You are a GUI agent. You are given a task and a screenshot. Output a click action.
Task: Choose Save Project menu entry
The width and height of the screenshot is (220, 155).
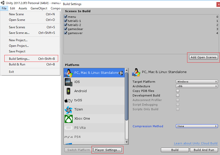point(32,51)
